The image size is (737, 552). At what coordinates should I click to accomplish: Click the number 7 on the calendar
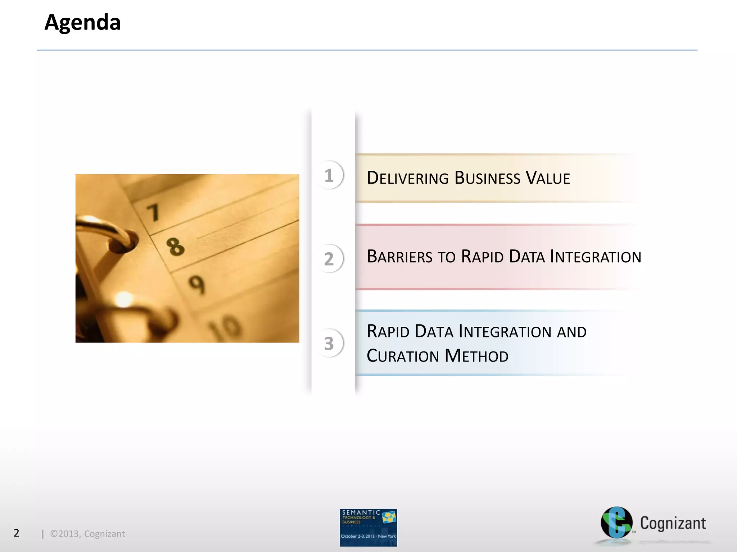(154, 212)
